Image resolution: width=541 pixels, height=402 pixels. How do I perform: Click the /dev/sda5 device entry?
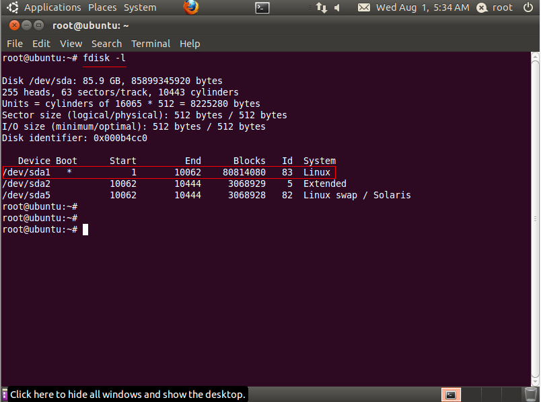click(x=26, y=195)
